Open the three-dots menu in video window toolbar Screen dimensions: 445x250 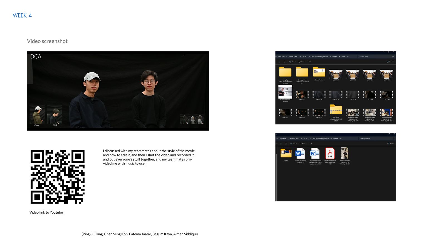(310, 62)
